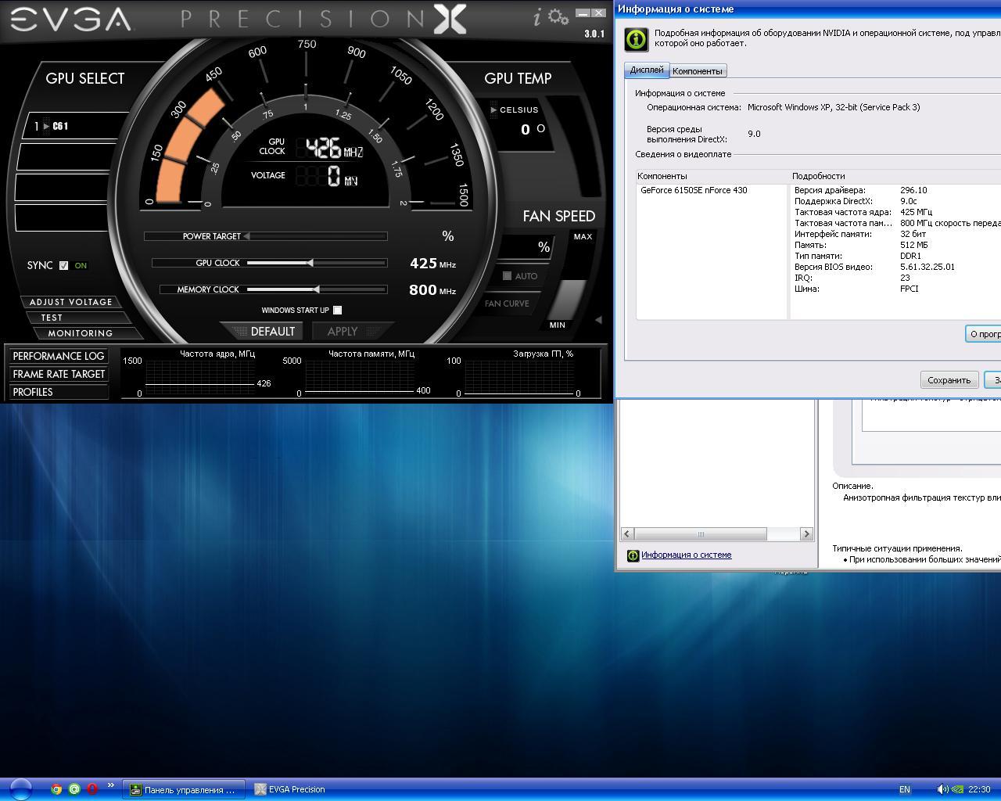Open the EVGA Precision info icon
The image size is (1001, 801).
tap(537, 17)
